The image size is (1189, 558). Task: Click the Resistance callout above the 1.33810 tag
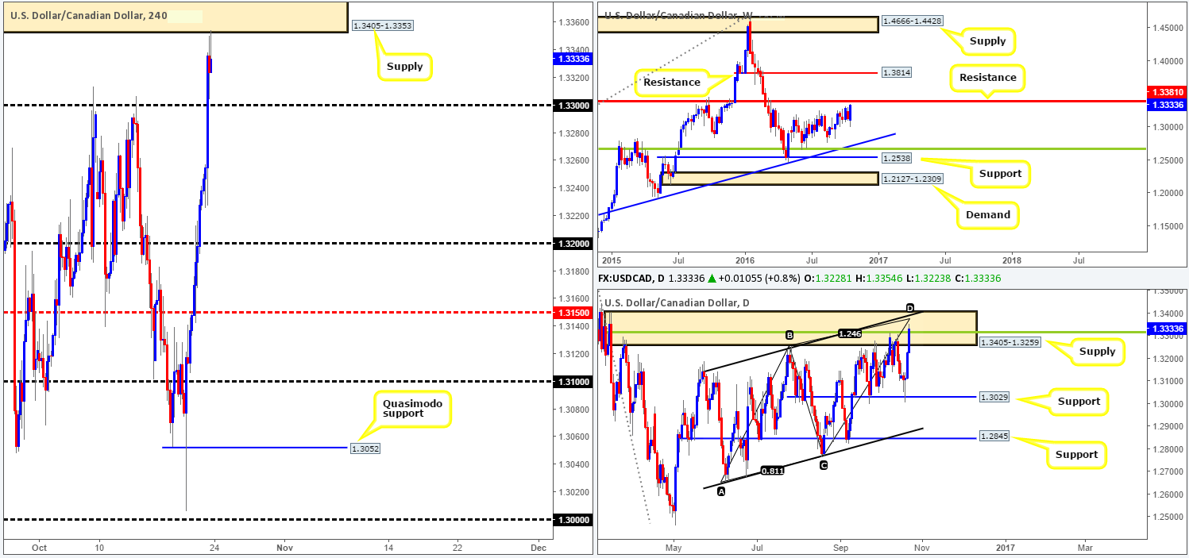987,78
